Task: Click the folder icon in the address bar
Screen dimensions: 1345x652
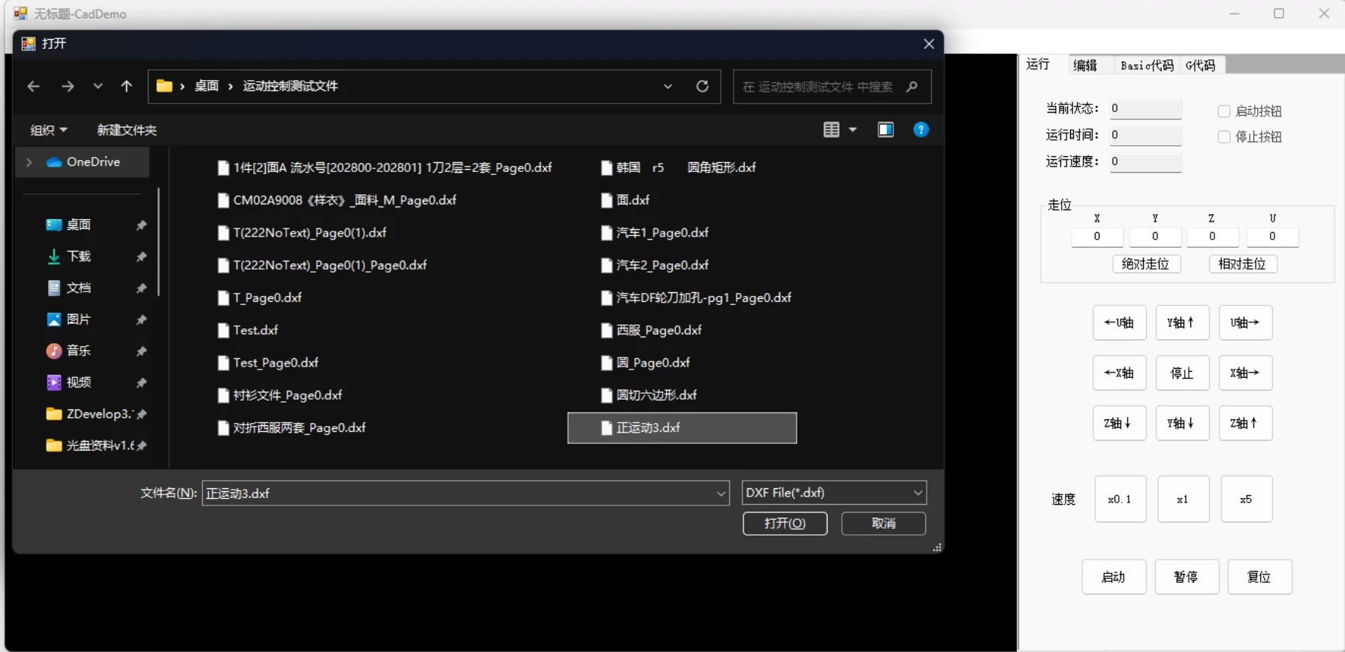Action: point(164,86)
